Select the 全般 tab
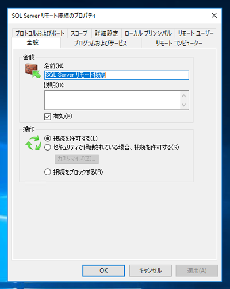Viewport: 230px width, 289px height. tap(36, 43)
